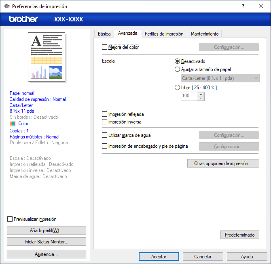Enable the Mejora del color checkbox

[x=105, y=47]
